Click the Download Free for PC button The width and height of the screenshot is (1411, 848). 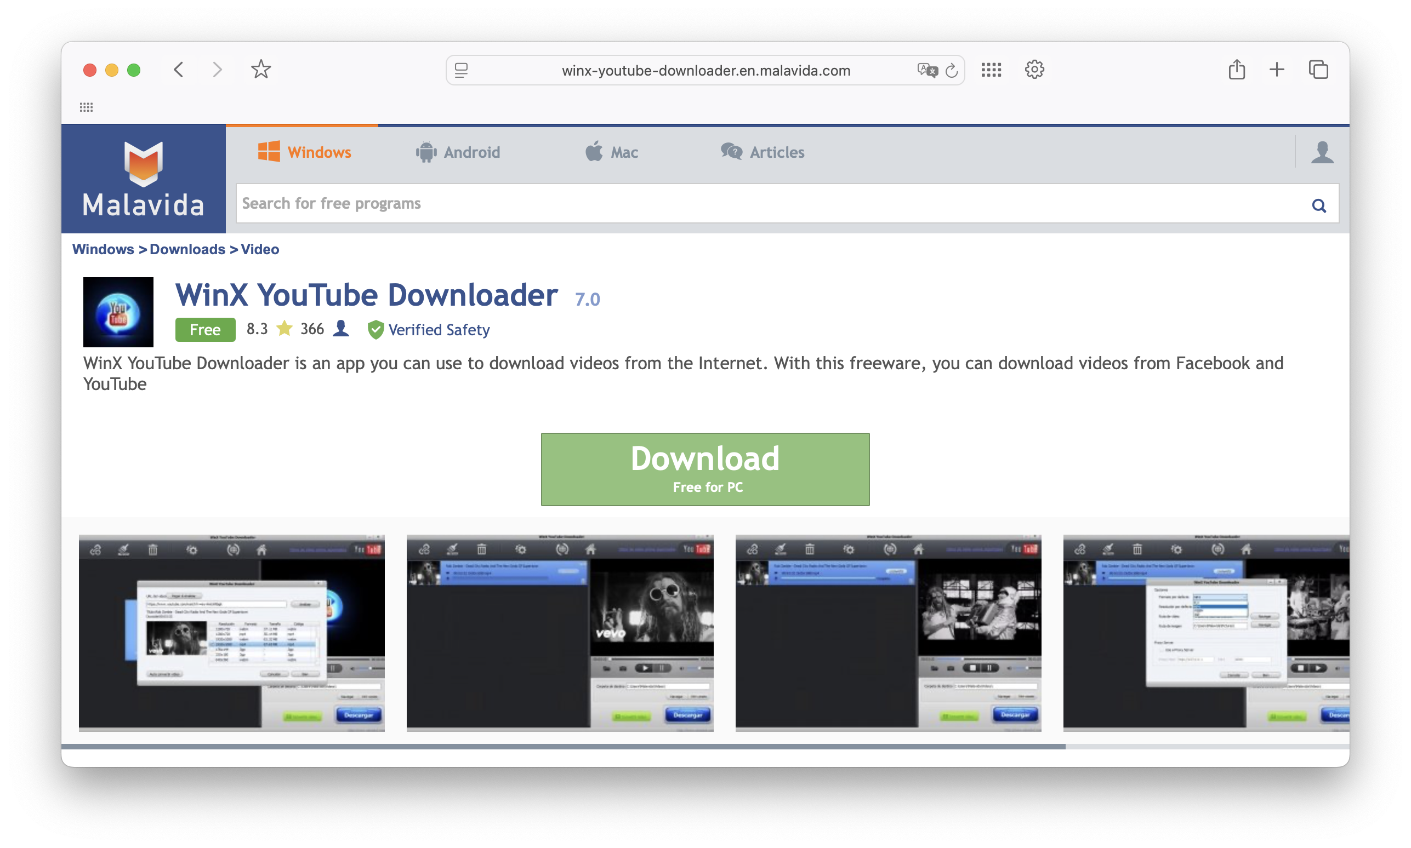pos(705,469)
